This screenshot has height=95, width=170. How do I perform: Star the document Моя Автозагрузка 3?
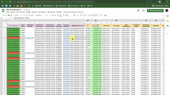24,9
